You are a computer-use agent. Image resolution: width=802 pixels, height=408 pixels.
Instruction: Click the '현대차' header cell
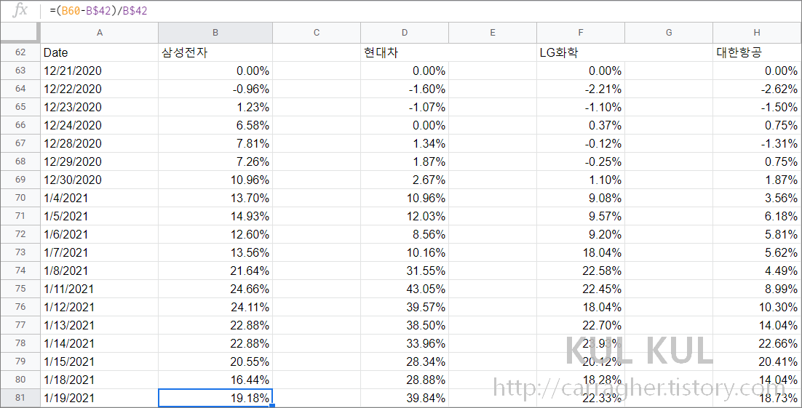click(405, 52)
